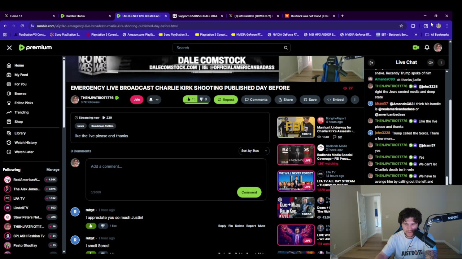Click the search magnifier icon
The width and height of the screenshot is (462, 259).
pos(286,48)
